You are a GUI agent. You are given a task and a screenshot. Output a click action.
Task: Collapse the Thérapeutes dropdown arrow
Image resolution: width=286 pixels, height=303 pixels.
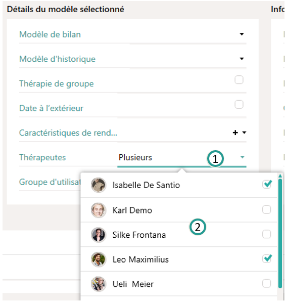point(242,157)
